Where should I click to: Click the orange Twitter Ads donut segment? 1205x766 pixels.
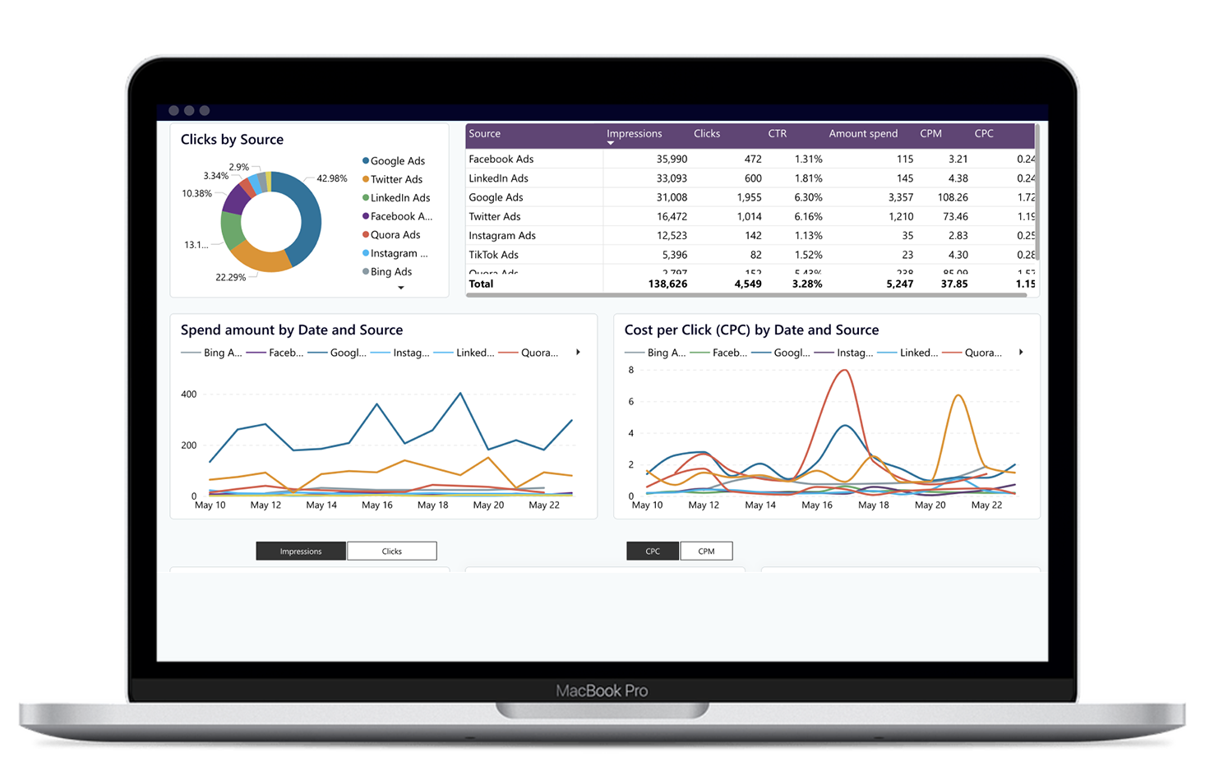261,259
